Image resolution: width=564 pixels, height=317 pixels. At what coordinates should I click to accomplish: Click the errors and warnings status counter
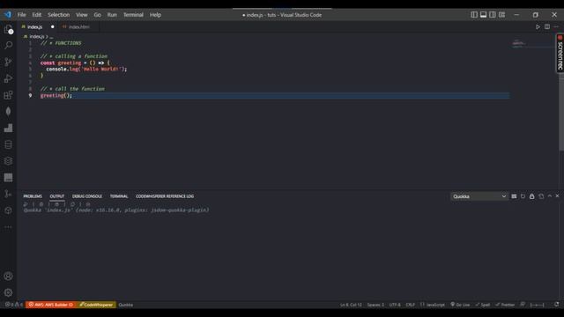coord(14,305)
